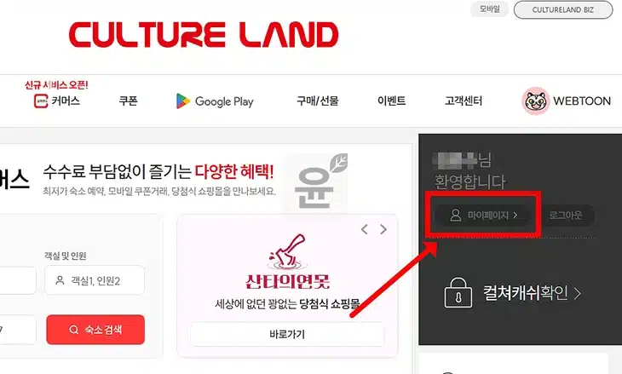Expand the 컬쳐캐쉬확인 chevron
Screen dimensions: 622x374
click(578, 293)
